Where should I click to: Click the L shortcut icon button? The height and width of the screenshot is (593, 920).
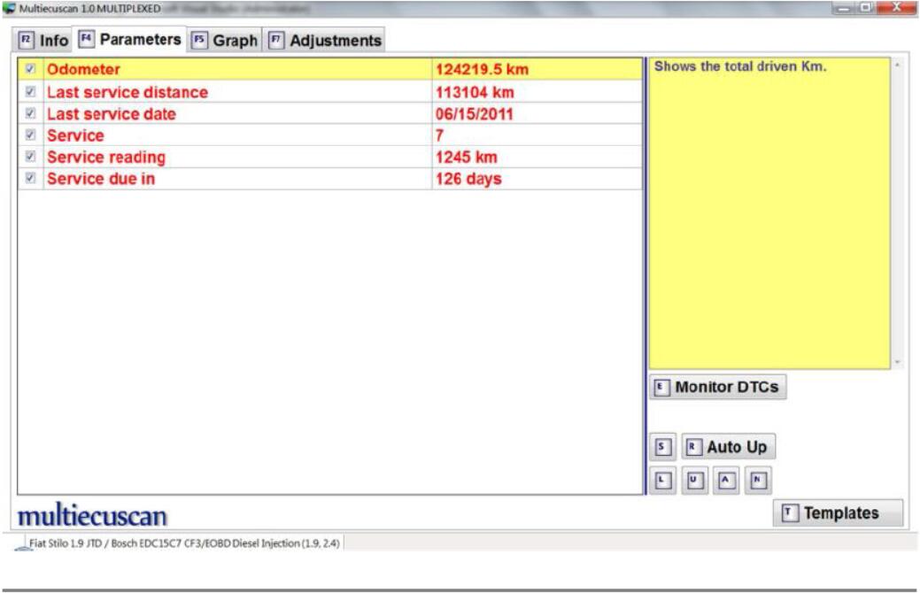point(663,481)
